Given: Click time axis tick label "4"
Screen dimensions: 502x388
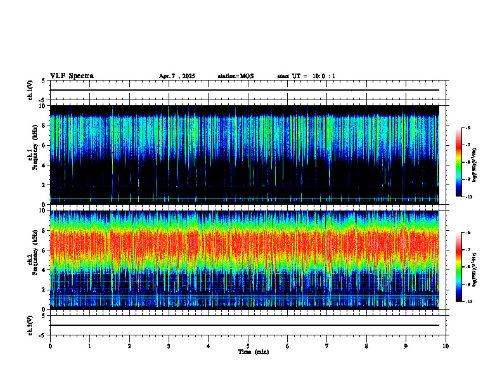Looking at the screenshot, I should click(x=209, y=346).
